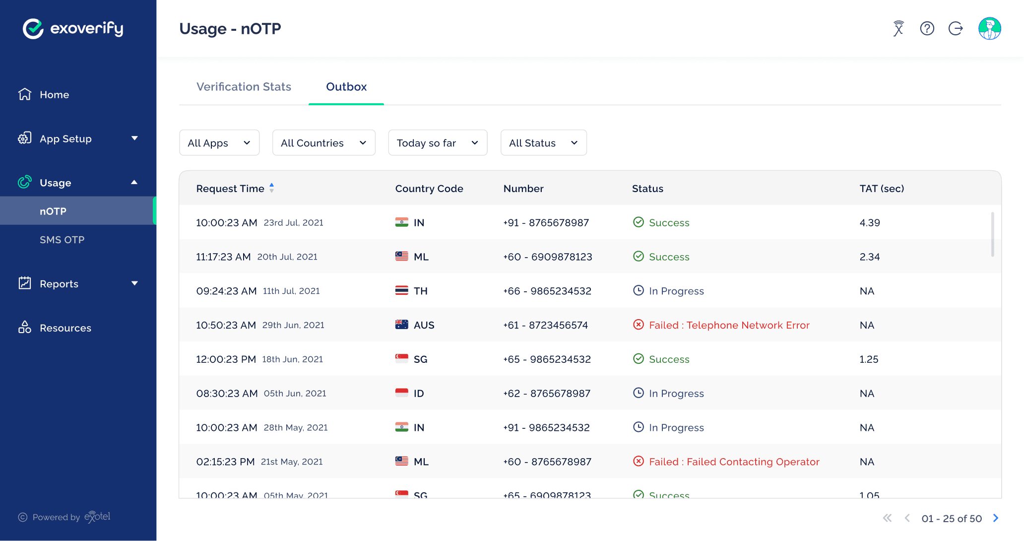The height and width of the screenshot is (541, 1024).
Task: Open the All Countries filter dropdown
Action: coord(323,143)
